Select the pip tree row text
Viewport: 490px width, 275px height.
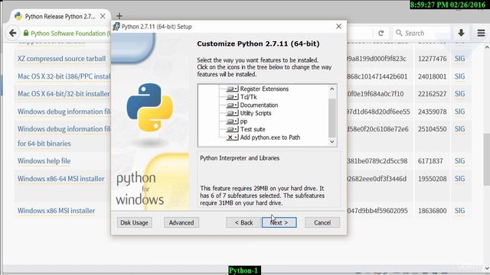coord(243,121)
